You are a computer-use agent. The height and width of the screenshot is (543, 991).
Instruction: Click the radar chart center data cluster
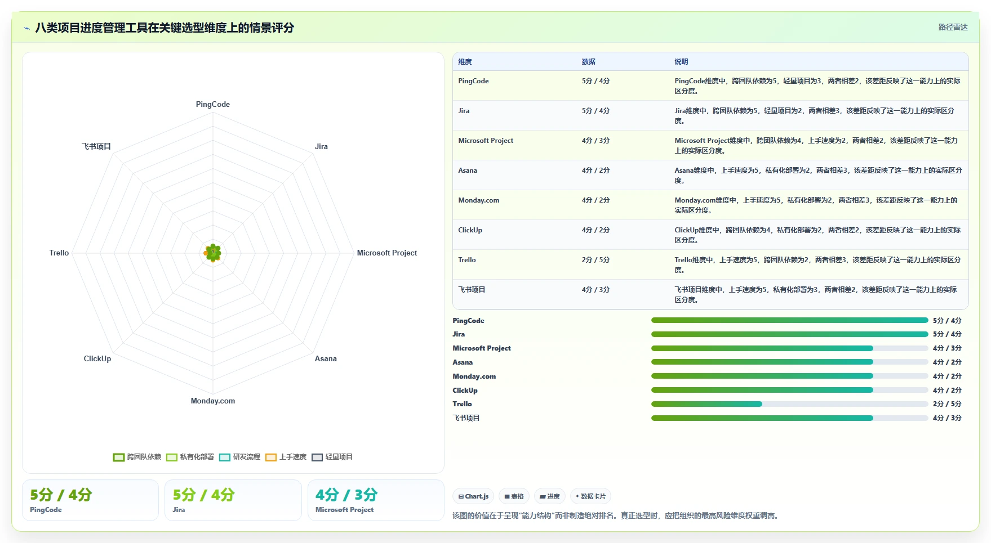click(x=213, y=253)
